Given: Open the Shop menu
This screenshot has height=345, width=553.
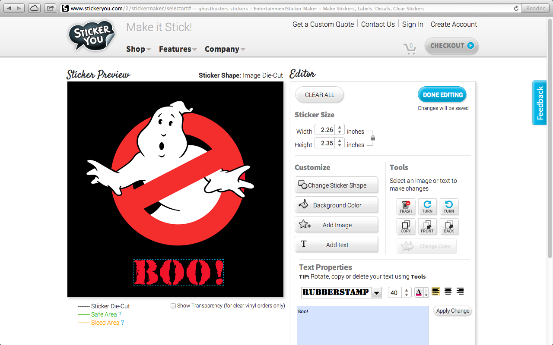Looking at the screenshot, I should (138, 49).
